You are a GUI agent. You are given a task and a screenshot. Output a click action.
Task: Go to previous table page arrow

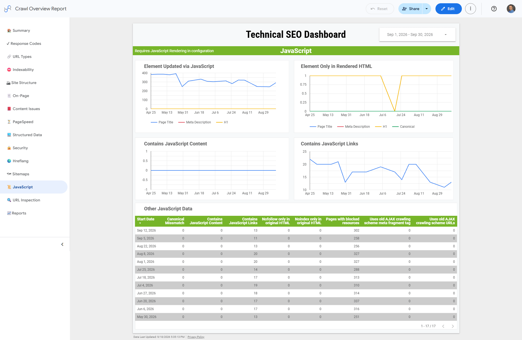tap(443, 326)
